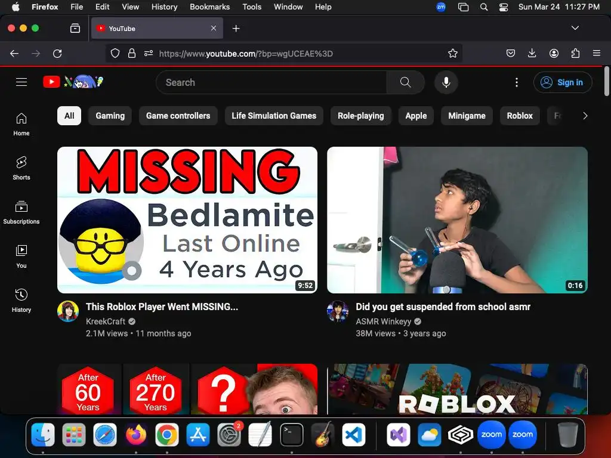Open Spotlight search in menu bar
Viewport: 611px width, 458px height.
click(483, 7)
